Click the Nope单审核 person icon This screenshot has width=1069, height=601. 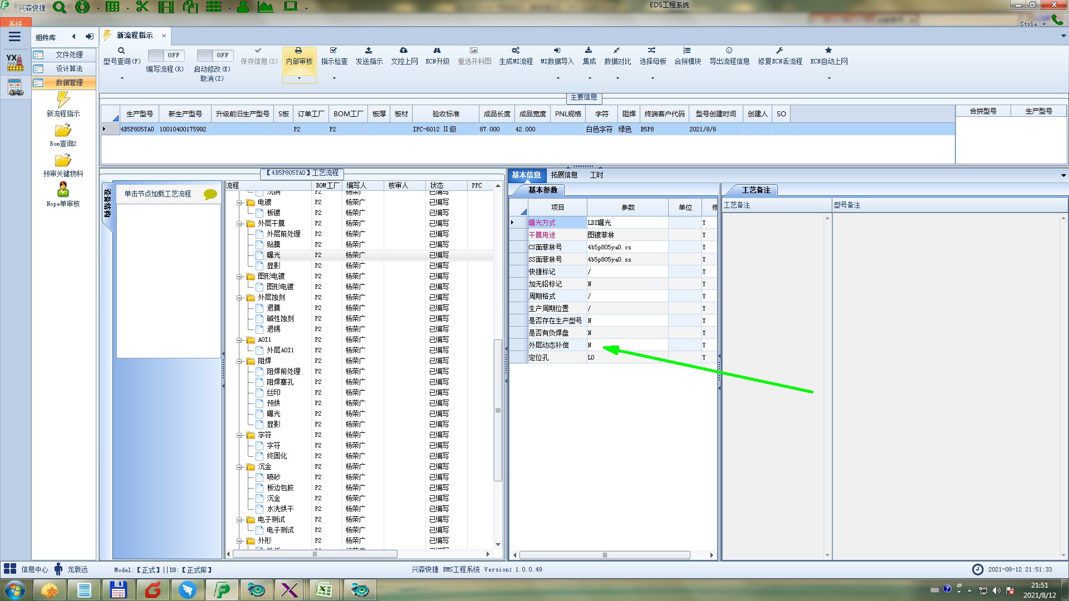pyautogui.click(x=63, y=190)
